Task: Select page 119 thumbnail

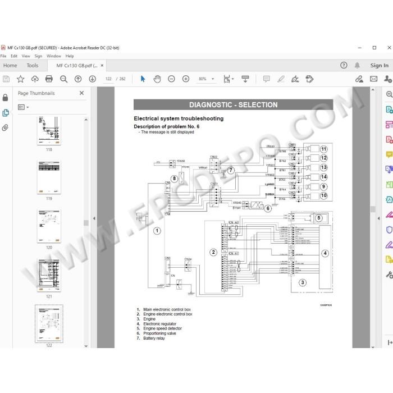Action: pyautogui.click(x=49, y=177)
